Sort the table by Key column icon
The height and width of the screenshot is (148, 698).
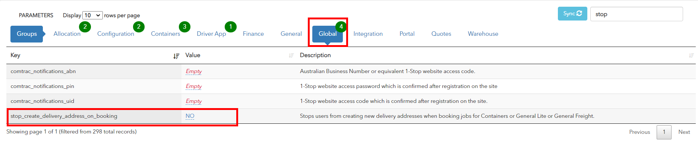click(x=176, y=56)
